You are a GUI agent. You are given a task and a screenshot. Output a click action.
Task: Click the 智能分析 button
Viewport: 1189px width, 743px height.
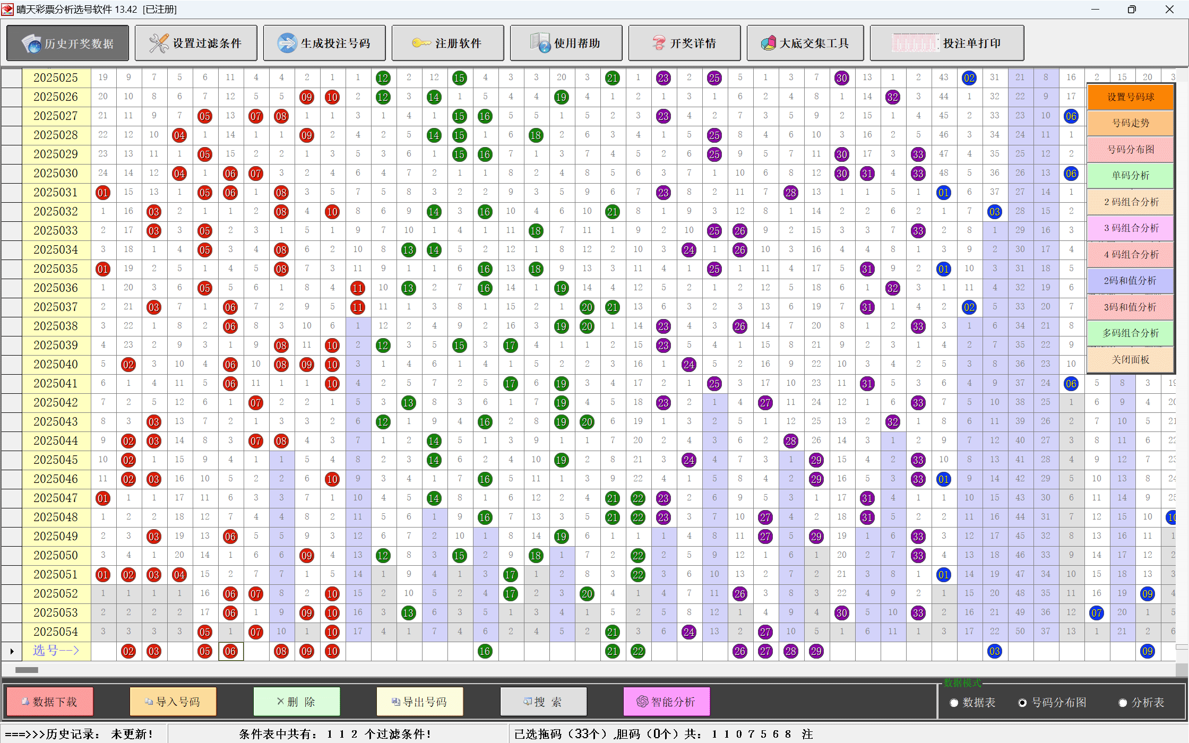(666, 702)
